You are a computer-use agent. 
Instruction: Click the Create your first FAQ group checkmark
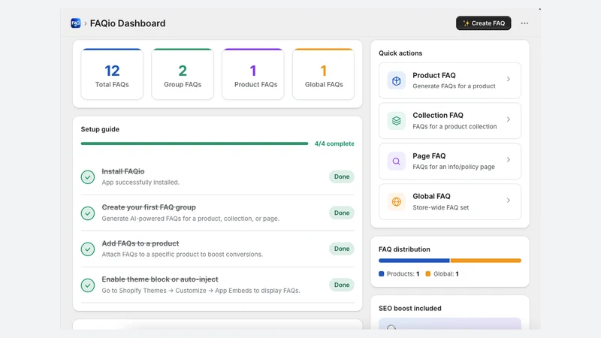coord(88,213)
